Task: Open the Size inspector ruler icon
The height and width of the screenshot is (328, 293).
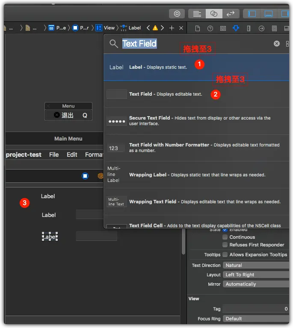Action: [x=249, y=28]
